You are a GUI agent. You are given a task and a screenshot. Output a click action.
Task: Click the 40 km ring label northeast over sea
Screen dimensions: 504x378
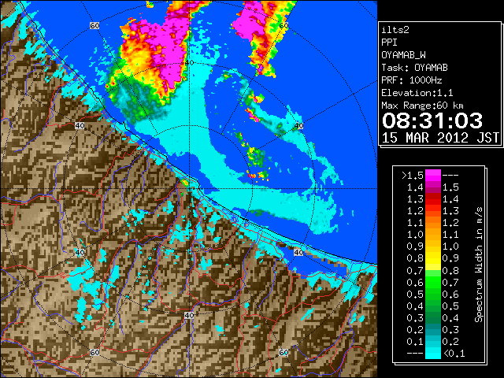click(299, 126)
